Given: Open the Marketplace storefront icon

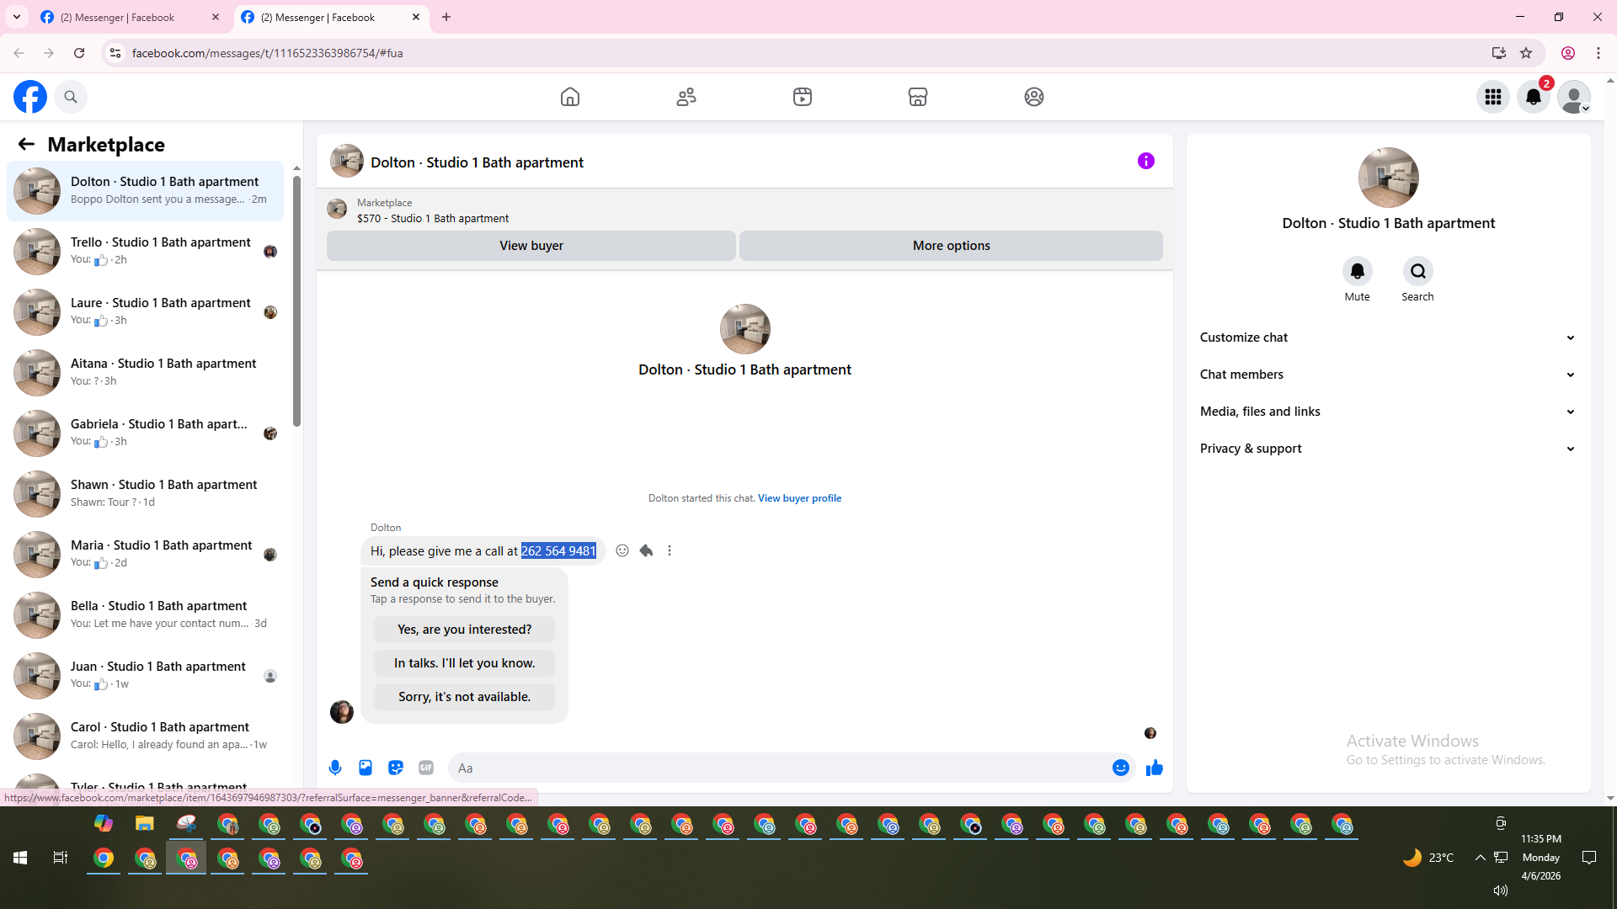Looking at the screenshot, I should coord(918,97).
